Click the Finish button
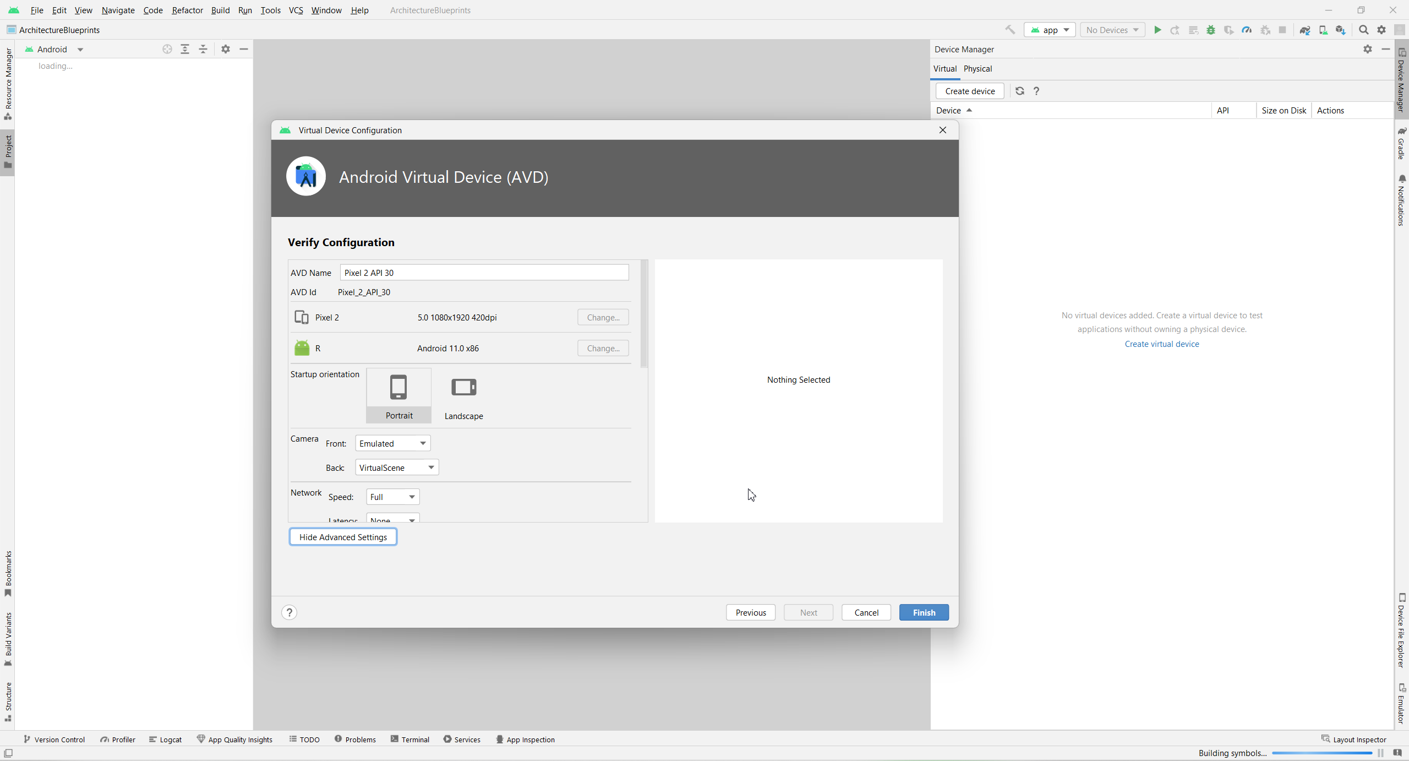Screen dimensions: 1409x761 924,612
